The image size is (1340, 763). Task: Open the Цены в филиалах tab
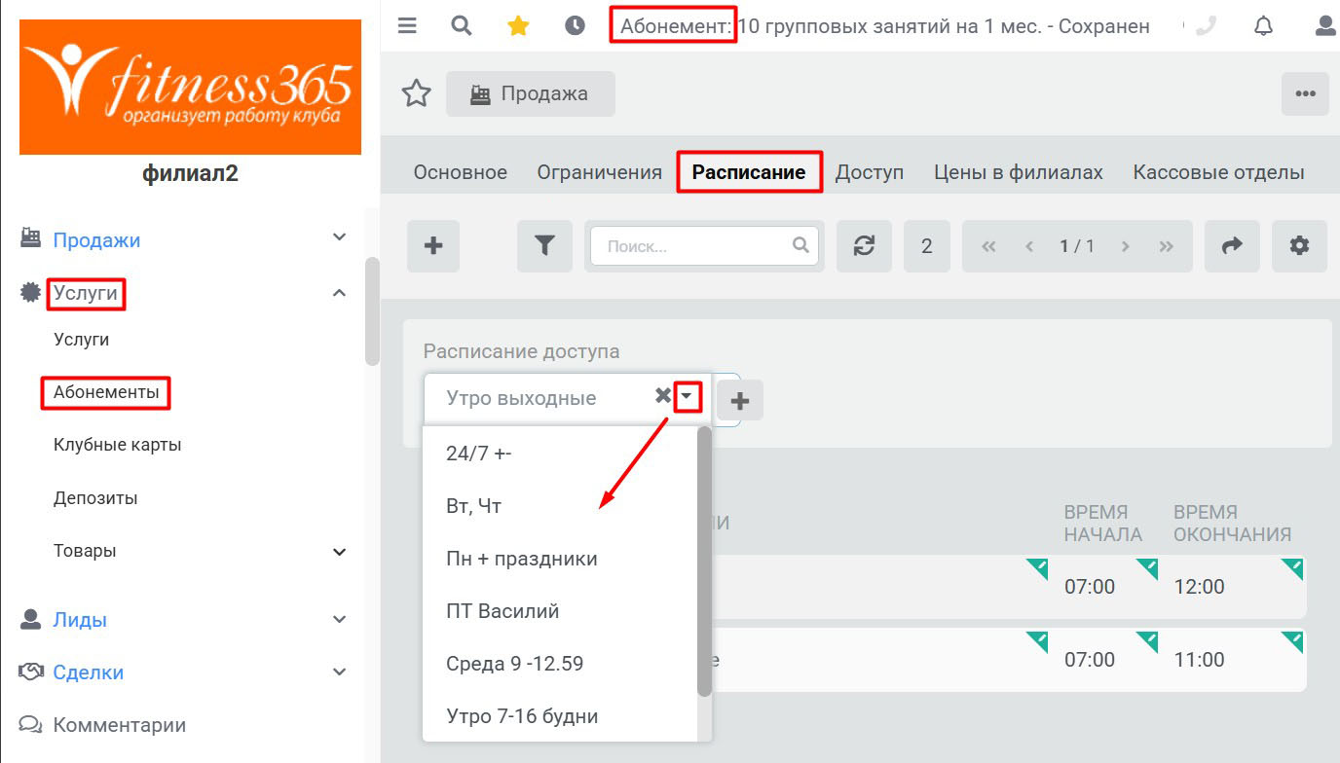[1019, 172]
